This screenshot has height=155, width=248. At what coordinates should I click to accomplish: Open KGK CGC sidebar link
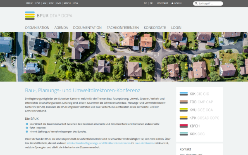click(x=197, y=134)
